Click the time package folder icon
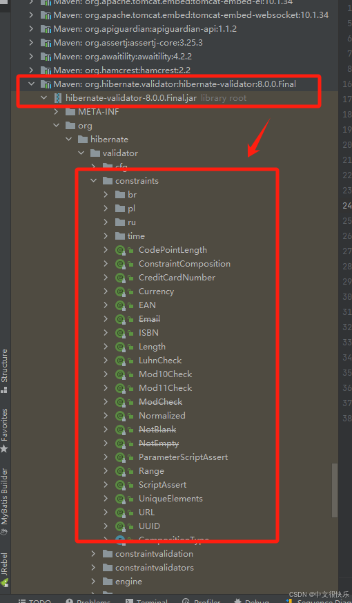 (120, 236)
